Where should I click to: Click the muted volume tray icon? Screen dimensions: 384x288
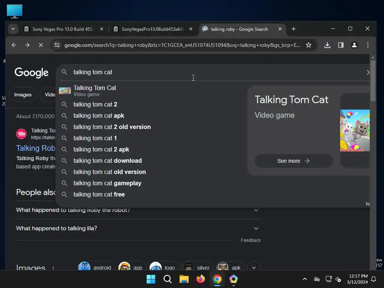[x=338, y=279]
